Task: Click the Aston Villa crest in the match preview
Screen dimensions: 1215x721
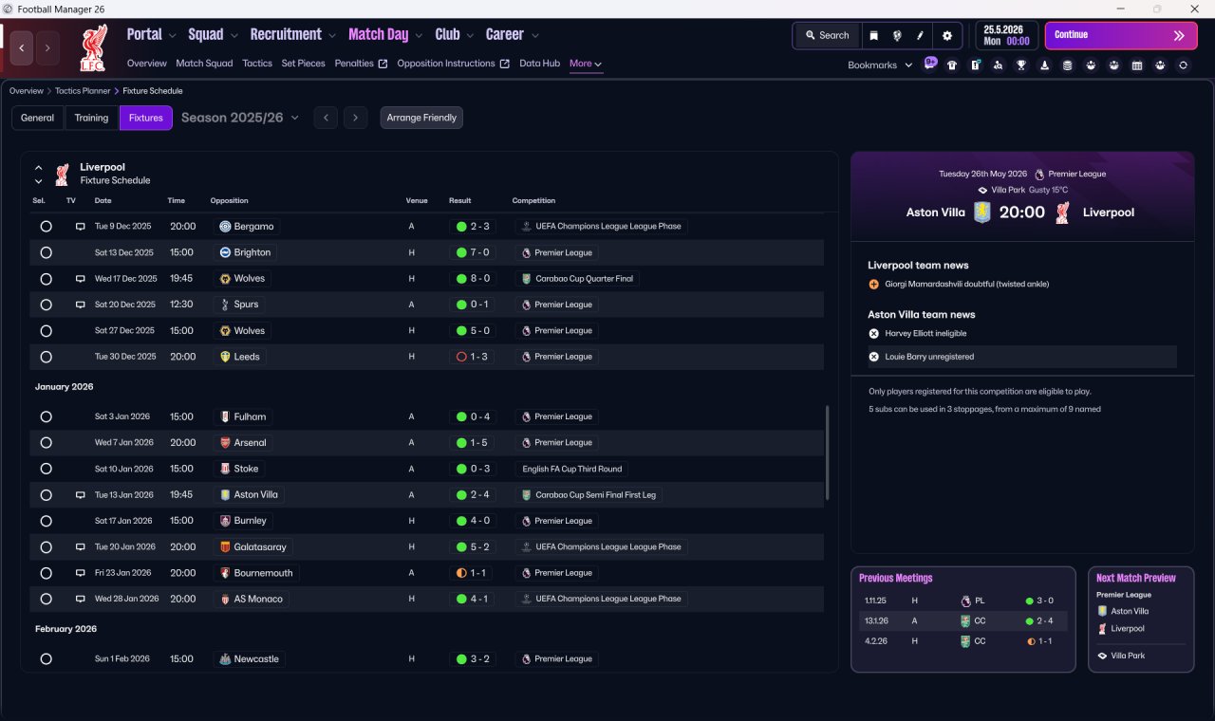Action: tap(982, 213)
